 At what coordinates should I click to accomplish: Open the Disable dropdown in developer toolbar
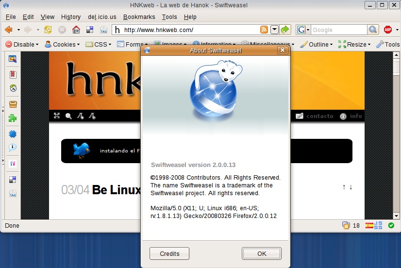pos(22,44)
